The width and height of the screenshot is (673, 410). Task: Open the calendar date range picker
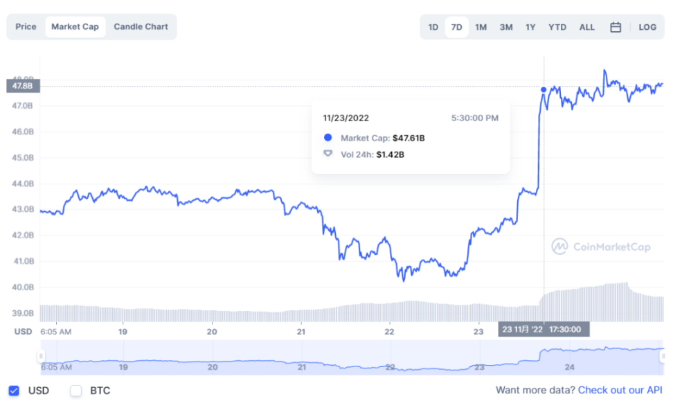point(616,27)
